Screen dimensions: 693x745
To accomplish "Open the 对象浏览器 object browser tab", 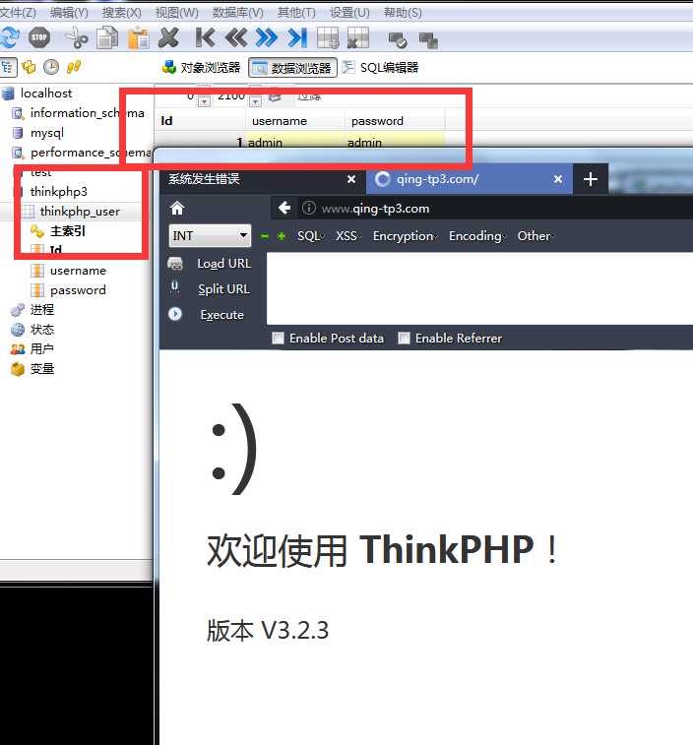I will [x=202, y=68].
